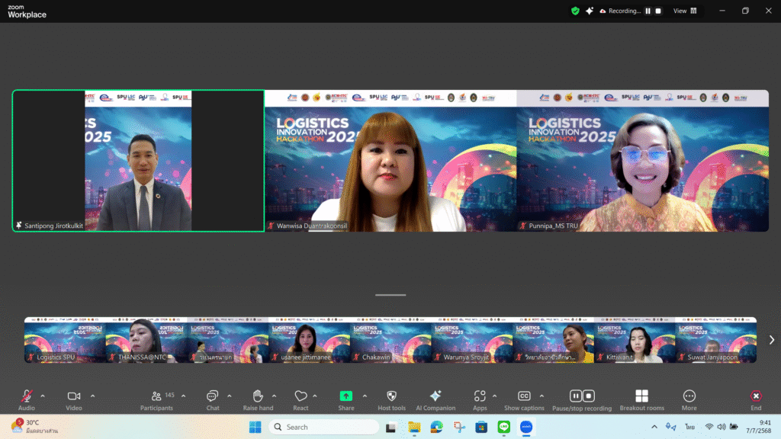Image resolution: width=781 pixels, height=439 pixels.
Task: Stop recording from the title bar
Action: [658, 11]
